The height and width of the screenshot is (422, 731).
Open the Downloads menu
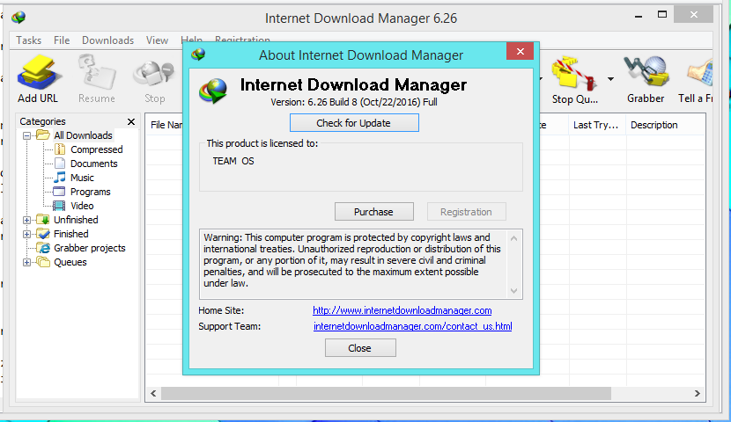pyautogui.click(x=107, y=40)
